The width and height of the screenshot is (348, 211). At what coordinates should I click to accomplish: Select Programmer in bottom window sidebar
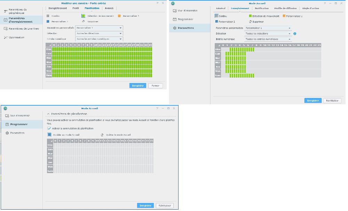point(22,124)
